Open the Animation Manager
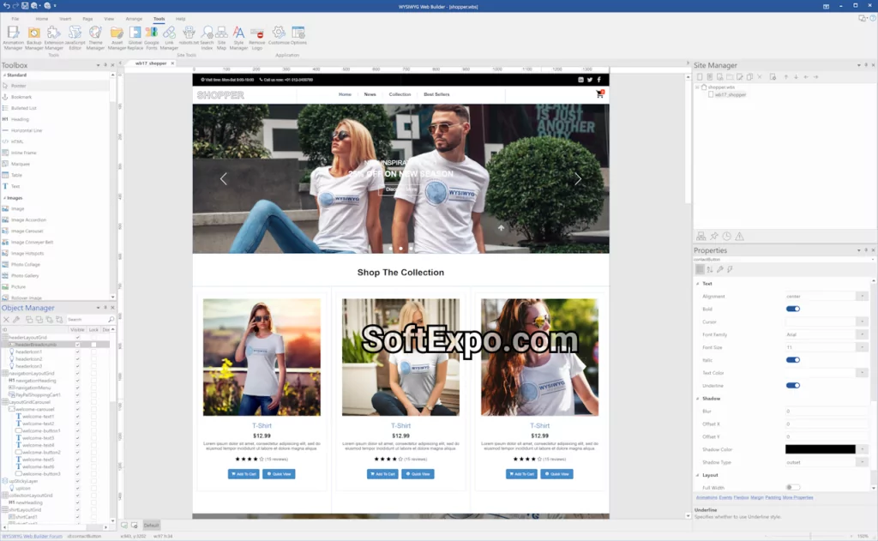878x541 pixels. 13,36
